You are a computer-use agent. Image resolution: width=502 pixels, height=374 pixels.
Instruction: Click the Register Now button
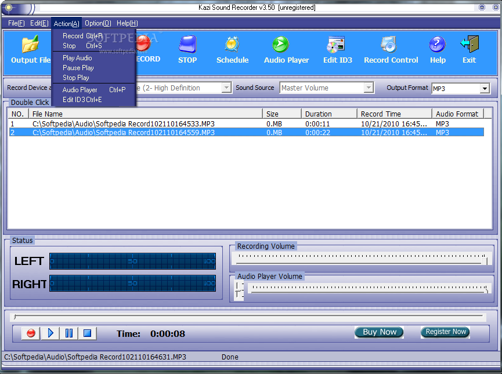[445, 332]
